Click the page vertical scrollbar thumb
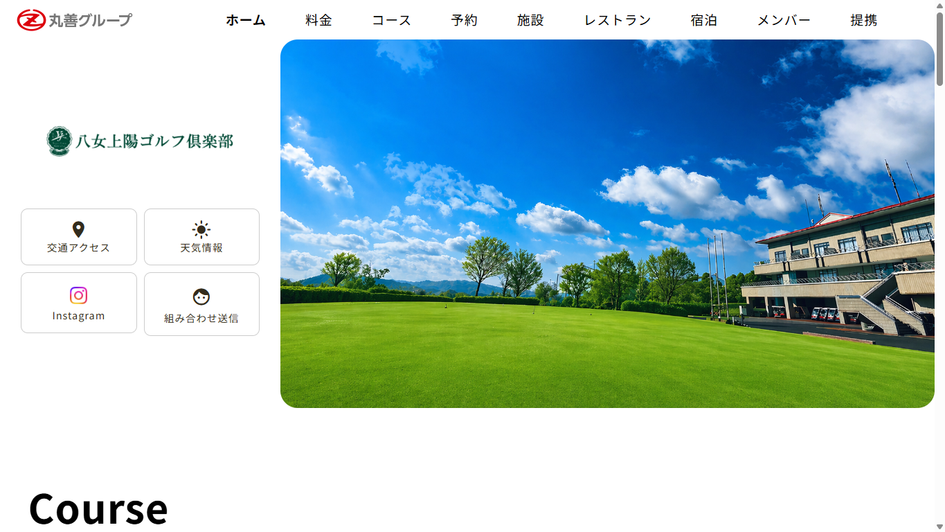The height and width of the screenshot is (532, 945). (x=939, y=48)
